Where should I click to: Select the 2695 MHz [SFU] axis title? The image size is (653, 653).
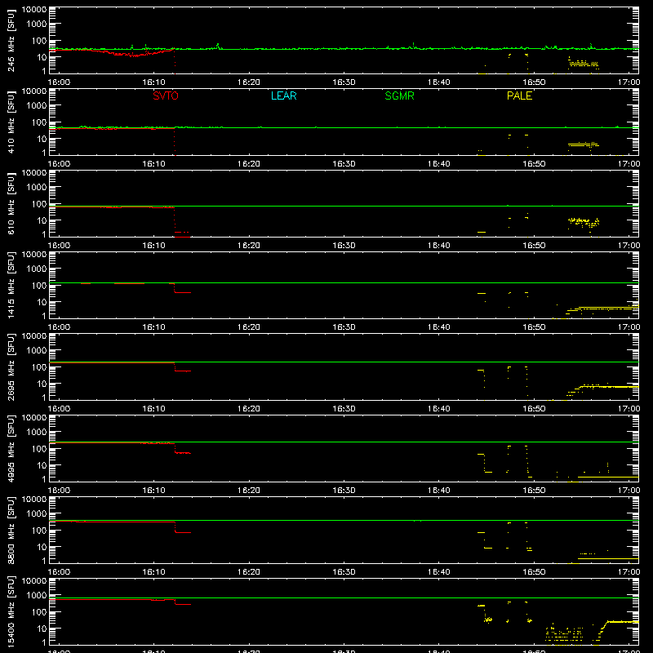click(x=11, y=366)
